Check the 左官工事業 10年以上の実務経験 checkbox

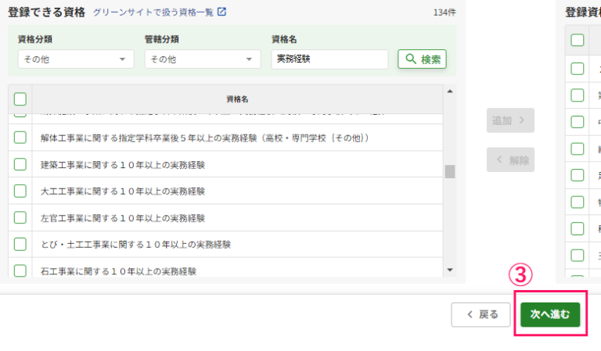click(20, 217)
